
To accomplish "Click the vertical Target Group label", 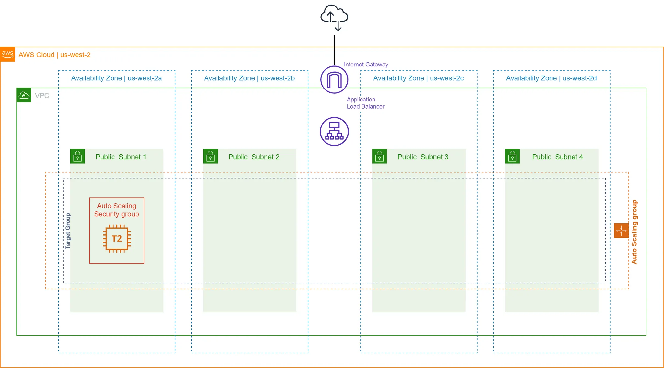I will click(68, 231).
